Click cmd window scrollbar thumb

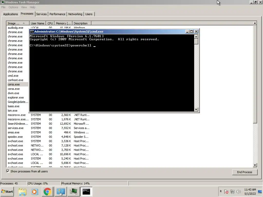(196, 41)
